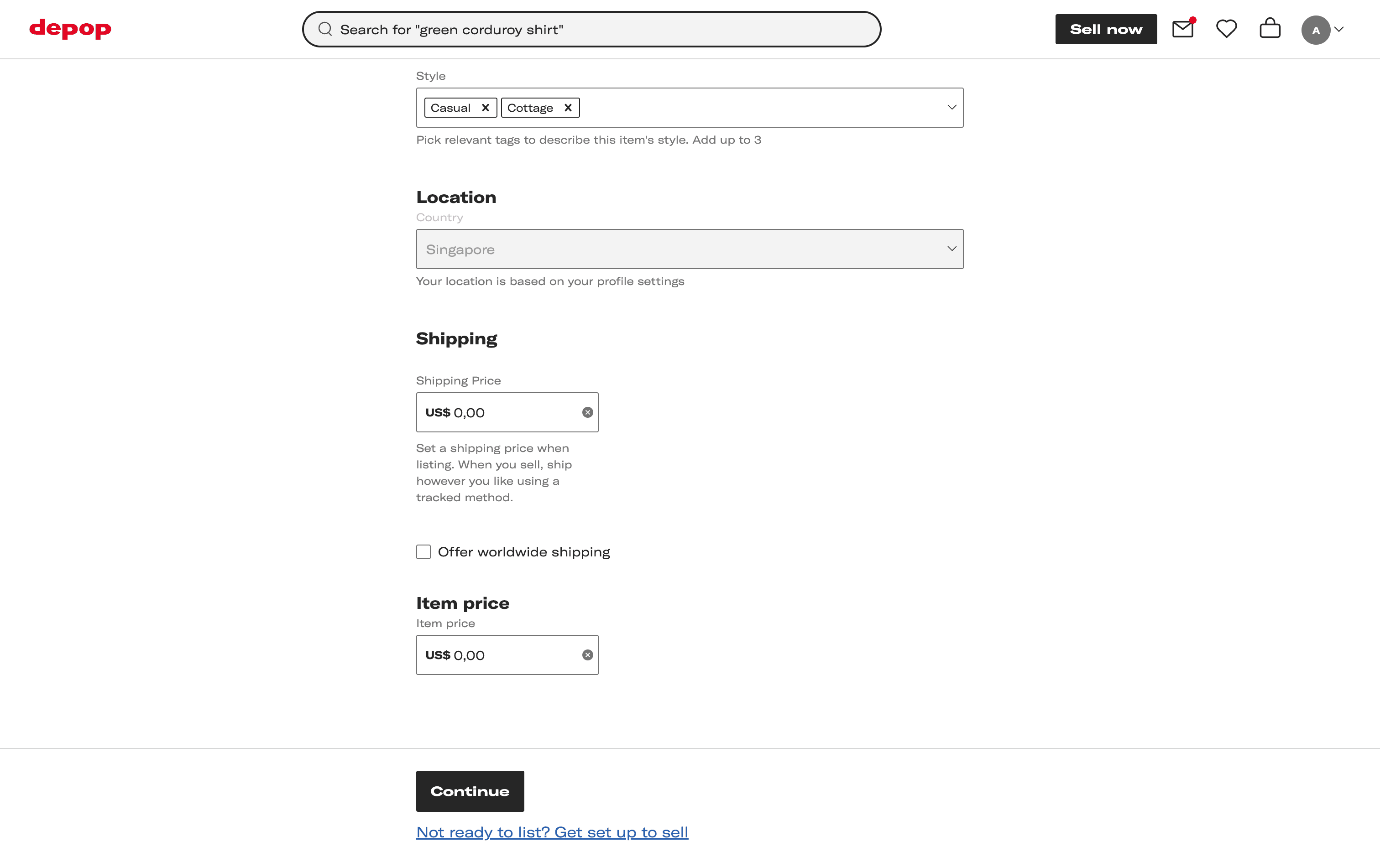1380x862 pixels.
Task: Click the search magnifier icon
Action: pos(325,29)
